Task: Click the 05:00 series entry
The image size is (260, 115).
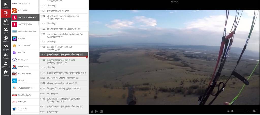Action: click(x=64, y=107)
